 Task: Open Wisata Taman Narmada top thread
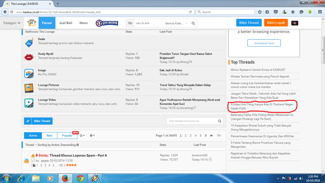click(x=260, y=76)
